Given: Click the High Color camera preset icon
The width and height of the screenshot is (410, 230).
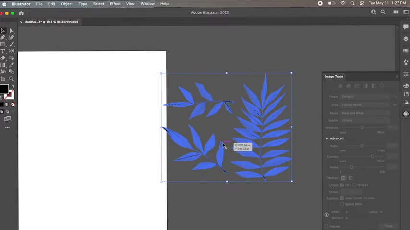Looking at the screenshot, I should 349,86.
